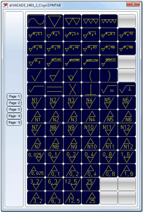143x212 pixels.
Task: Select the N10 downward triangle symbol
Action: coord(91,130)
